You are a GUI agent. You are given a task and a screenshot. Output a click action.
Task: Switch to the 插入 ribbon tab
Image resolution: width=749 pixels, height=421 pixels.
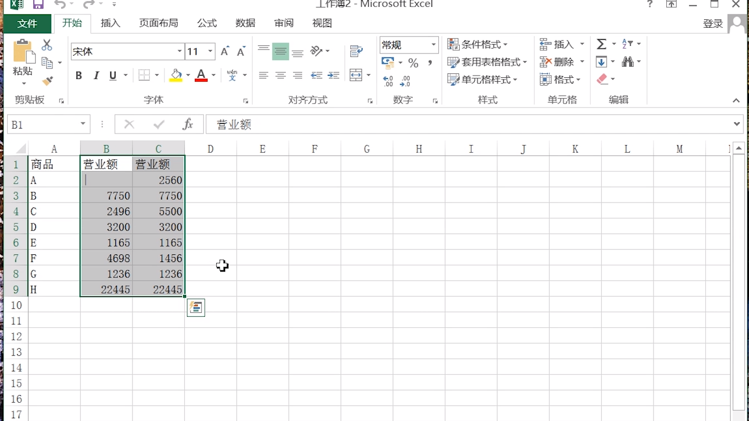click(110, 23)
